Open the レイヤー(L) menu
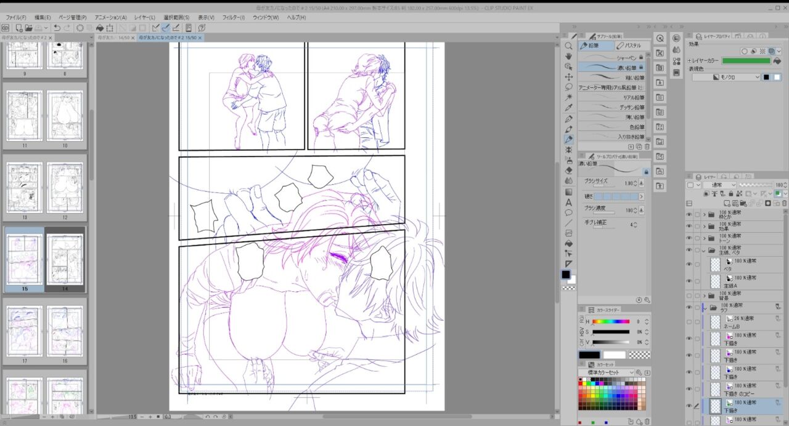Image resolution: width=789 pixels, height=426 pixels. tap(144, 17)
